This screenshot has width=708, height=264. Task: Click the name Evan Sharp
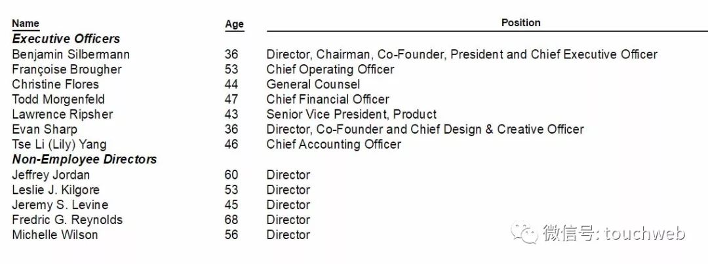click(x=45, y=130)
